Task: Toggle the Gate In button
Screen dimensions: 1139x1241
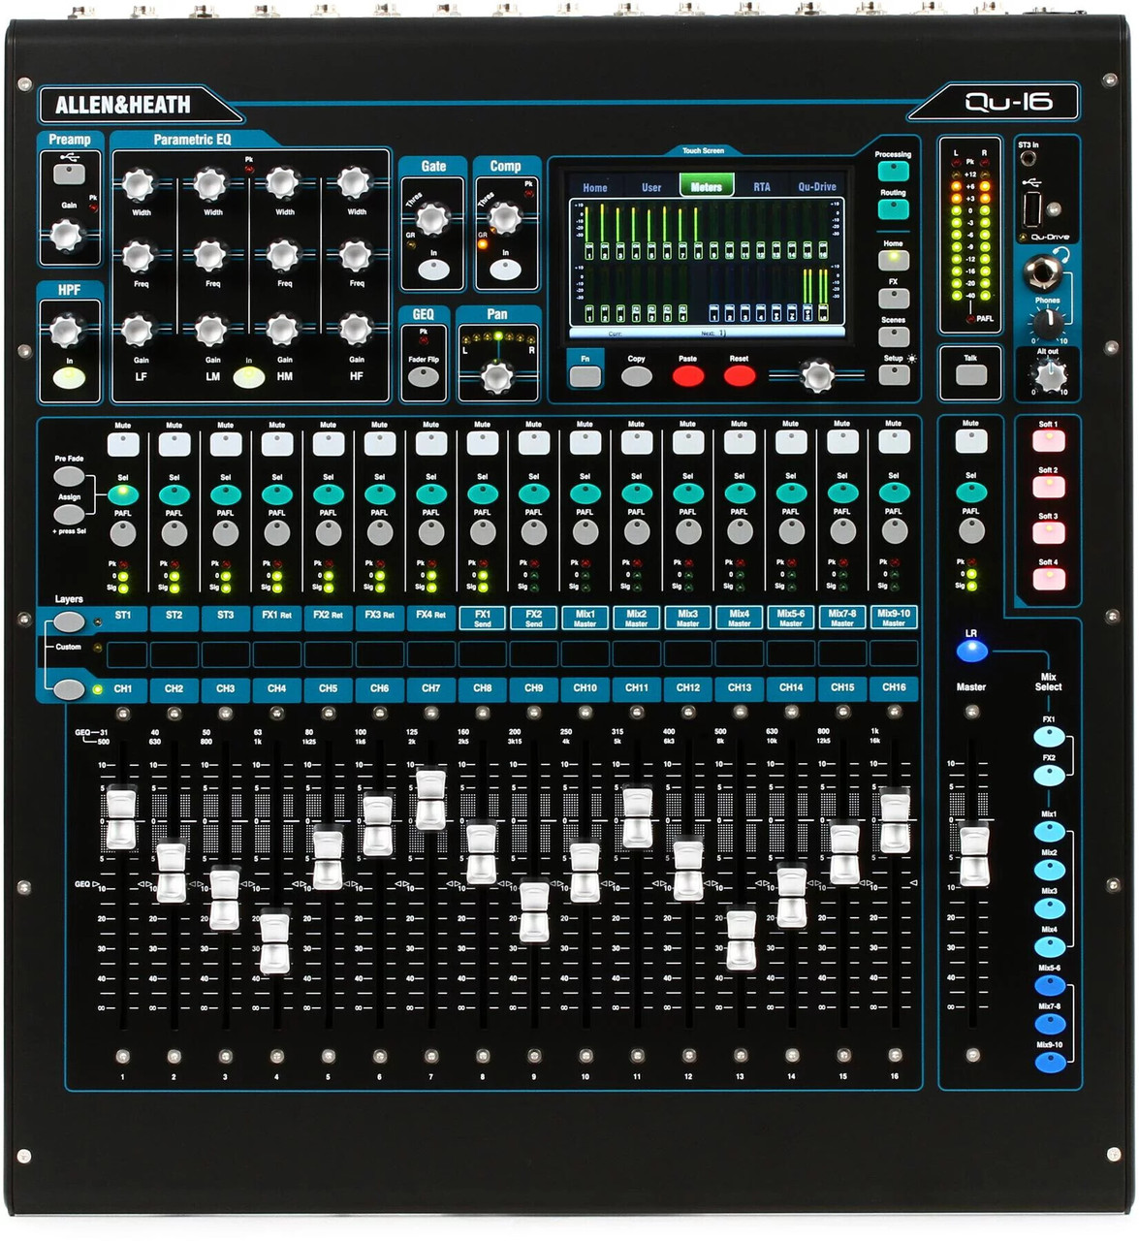Action: pos(433,270)
